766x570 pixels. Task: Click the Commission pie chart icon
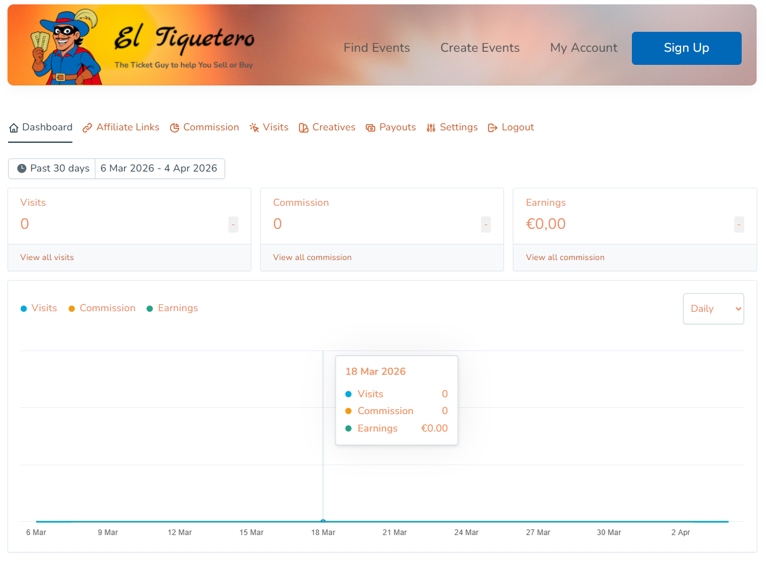175,128
